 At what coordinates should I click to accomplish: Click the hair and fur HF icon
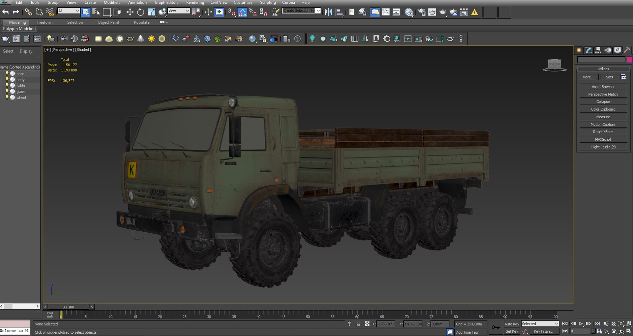point(228,39)
